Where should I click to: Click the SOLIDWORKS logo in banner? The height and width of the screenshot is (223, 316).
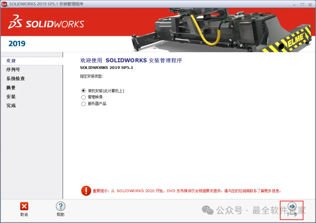[x=46, y=22]
